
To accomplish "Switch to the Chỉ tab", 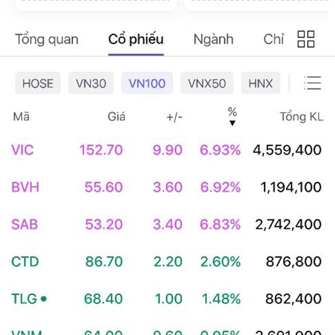I will pyautogui.click(x=274, y=40).
